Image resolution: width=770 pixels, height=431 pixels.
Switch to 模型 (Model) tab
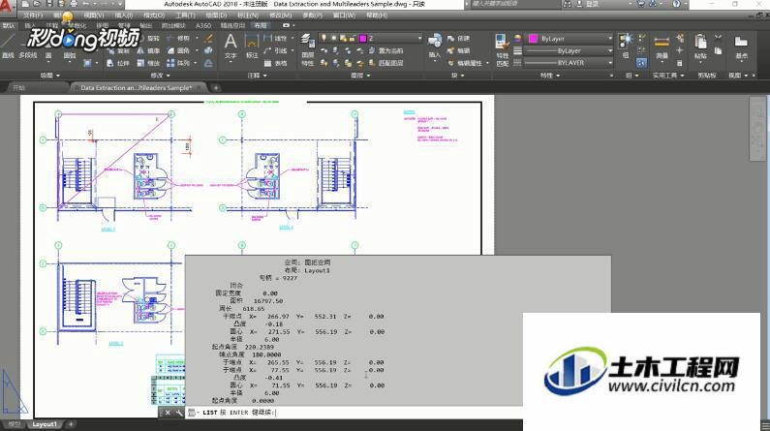[15, 424]
